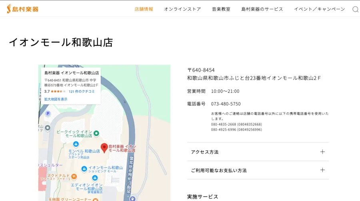360x201 pixels.
Task: Select the 玉林園 グリーンコーナー marker
Action: pyautogui.click(x=96, y=200)
